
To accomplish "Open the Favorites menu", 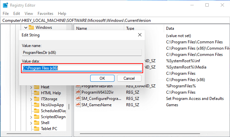I will coord(45,14).
